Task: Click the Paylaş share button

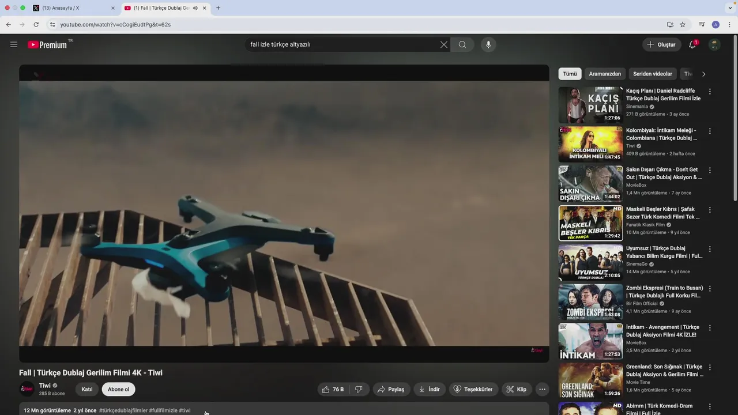Action: click(391, 390)
